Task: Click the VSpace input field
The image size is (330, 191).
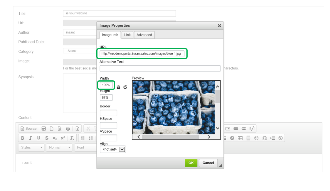Action: pos(108,138)
